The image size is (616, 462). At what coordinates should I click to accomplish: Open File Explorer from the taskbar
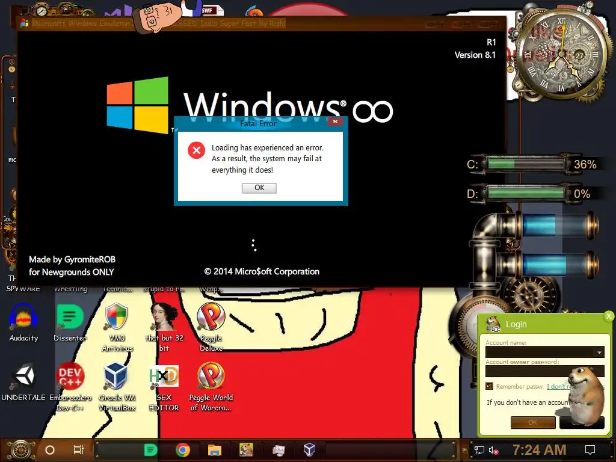pos(215,450)
